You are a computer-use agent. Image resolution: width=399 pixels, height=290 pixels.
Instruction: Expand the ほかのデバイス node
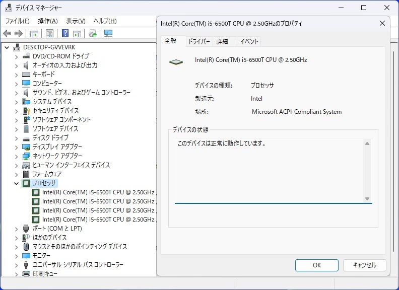tap(16, 238)
